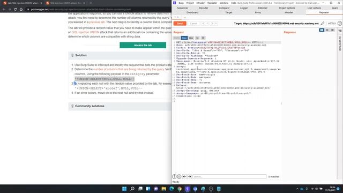Toggle show non-printable characters \n button
Viewport: 343px width, 193px height.
pos(197,38)
